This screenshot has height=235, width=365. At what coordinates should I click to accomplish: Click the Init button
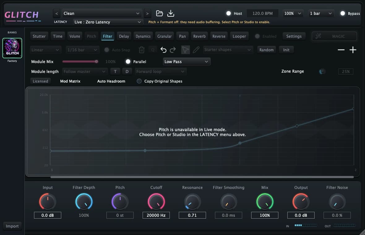click(x=286, y=50)
